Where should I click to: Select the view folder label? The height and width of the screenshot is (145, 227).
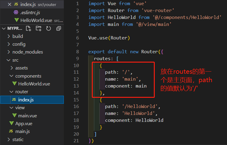tap(20, 108)
